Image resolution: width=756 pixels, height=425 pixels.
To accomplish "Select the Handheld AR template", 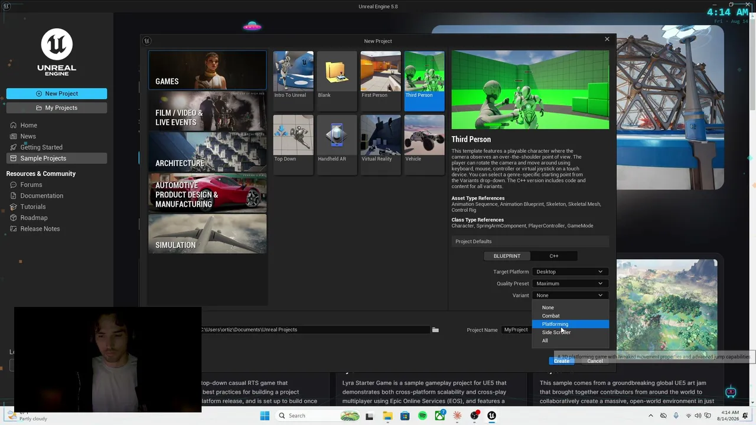I will click(x=337, y=145).
